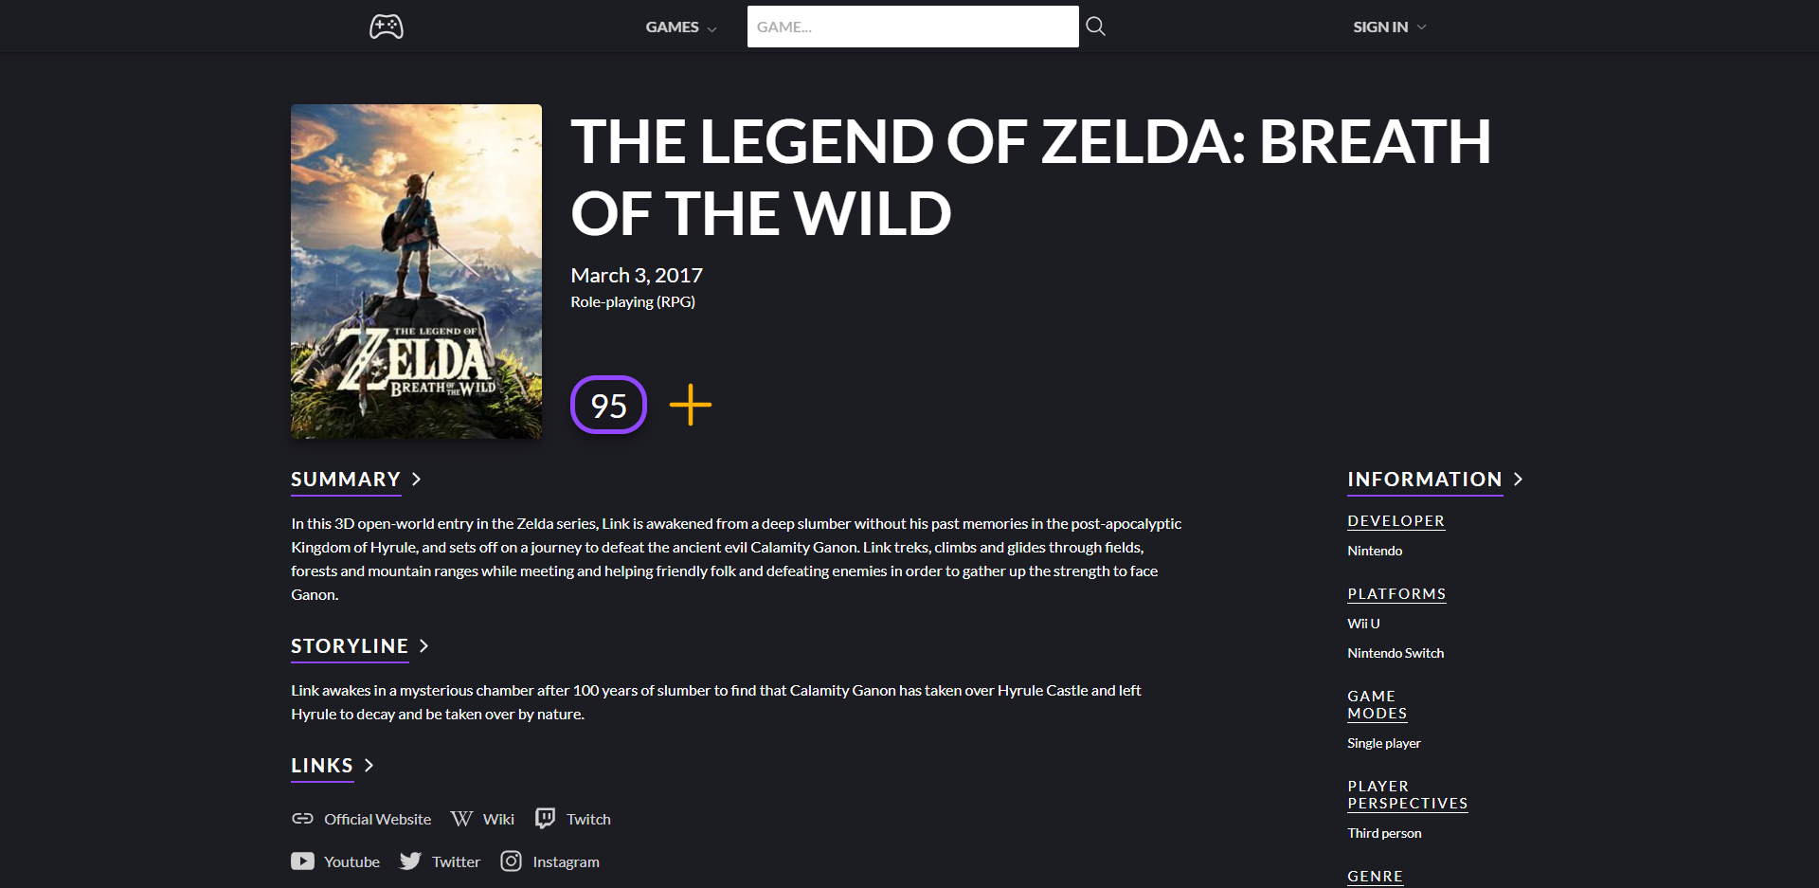Click the Breath of the Wild cover art

coord(416,271)
